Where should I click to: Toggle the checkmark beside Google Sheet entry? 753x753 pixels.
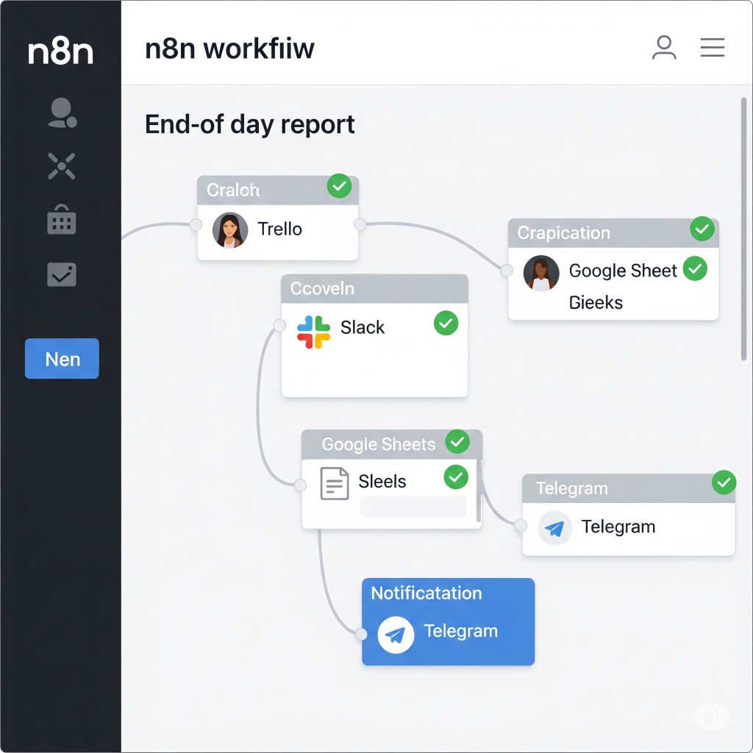point(694,269)
